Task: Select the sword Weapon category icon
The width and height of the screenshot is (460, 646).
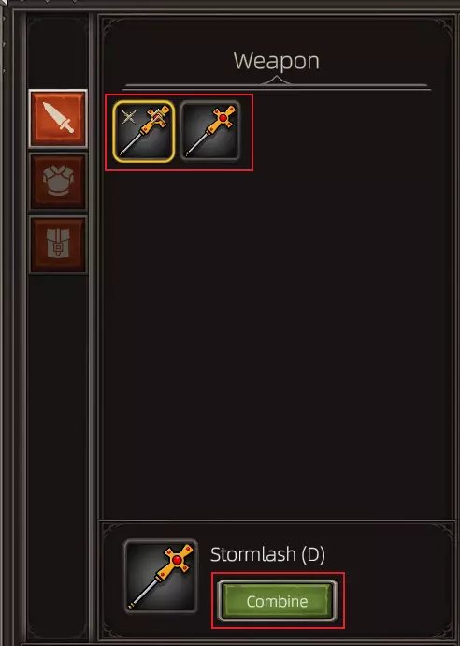Action: tap(58, 118)
